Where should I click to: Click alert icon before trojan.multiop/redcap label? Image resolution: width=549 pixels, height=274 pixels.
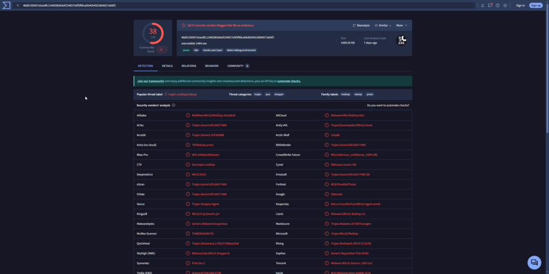(x=166, y=94)
